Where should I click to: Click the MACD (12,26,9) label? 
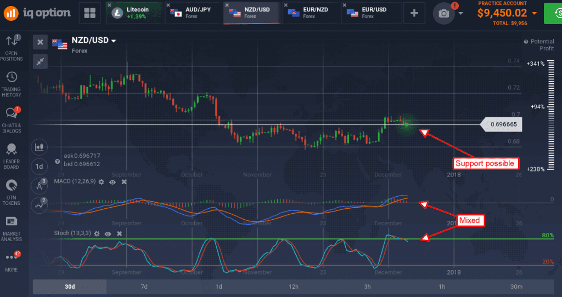(x=75, y=181)
